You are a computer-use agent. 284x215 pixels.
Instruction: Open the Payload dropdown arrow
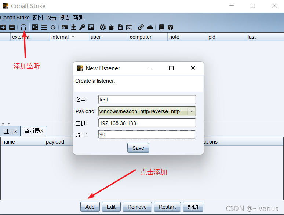coord(192,111)
